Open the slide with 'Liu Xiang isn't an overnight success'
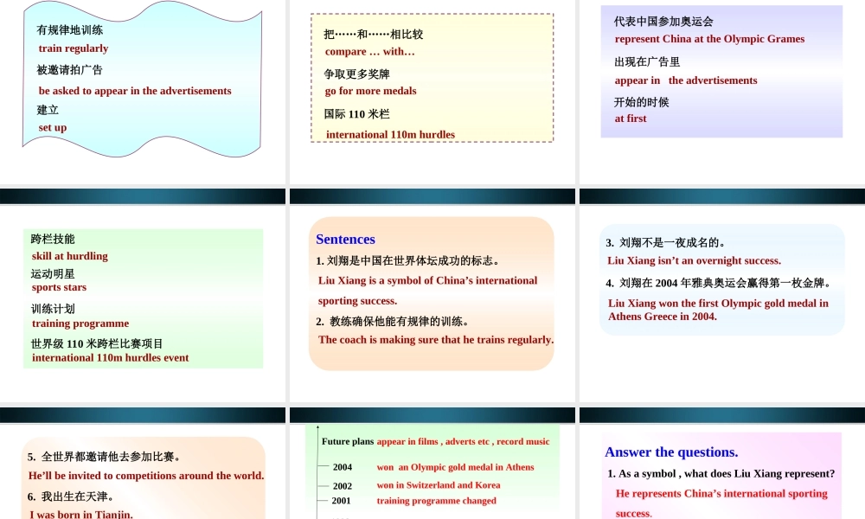This screenshot has height=519, width=865. point(722,295)
